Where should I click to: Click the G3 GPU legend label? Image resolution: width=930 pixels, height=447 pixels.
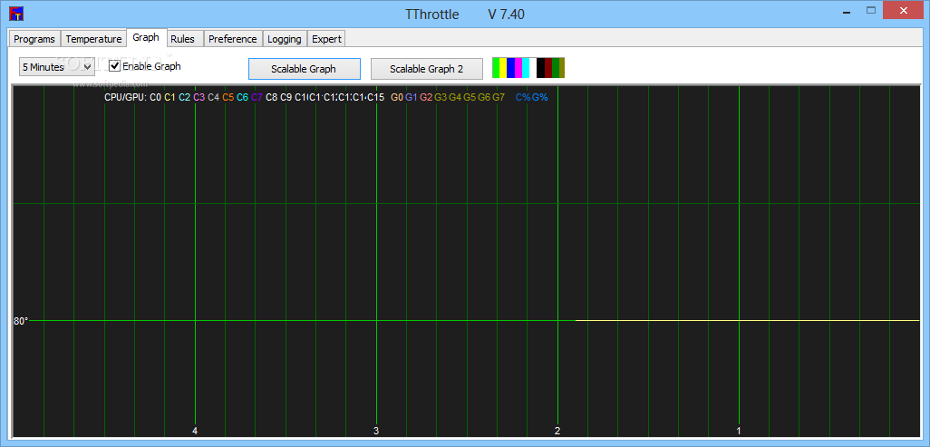pyautogui.click(x=441, y=97)
